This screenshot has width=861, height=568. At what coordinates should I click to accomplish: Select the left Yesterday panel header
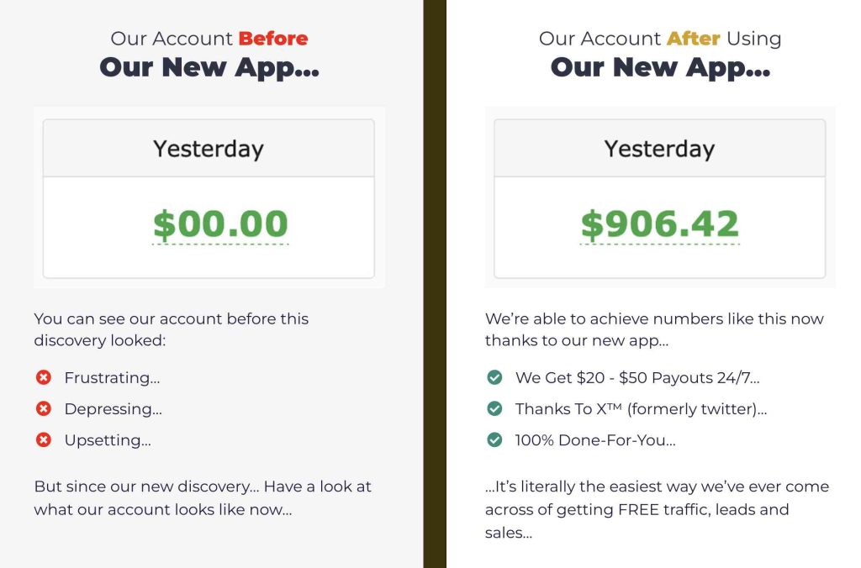(x=209, y=148)
